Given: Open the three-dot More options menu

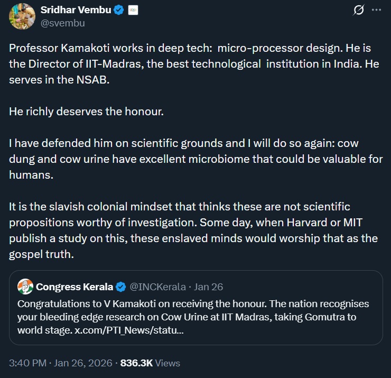Looking at the screenshot, I should (x=376, y=10).
